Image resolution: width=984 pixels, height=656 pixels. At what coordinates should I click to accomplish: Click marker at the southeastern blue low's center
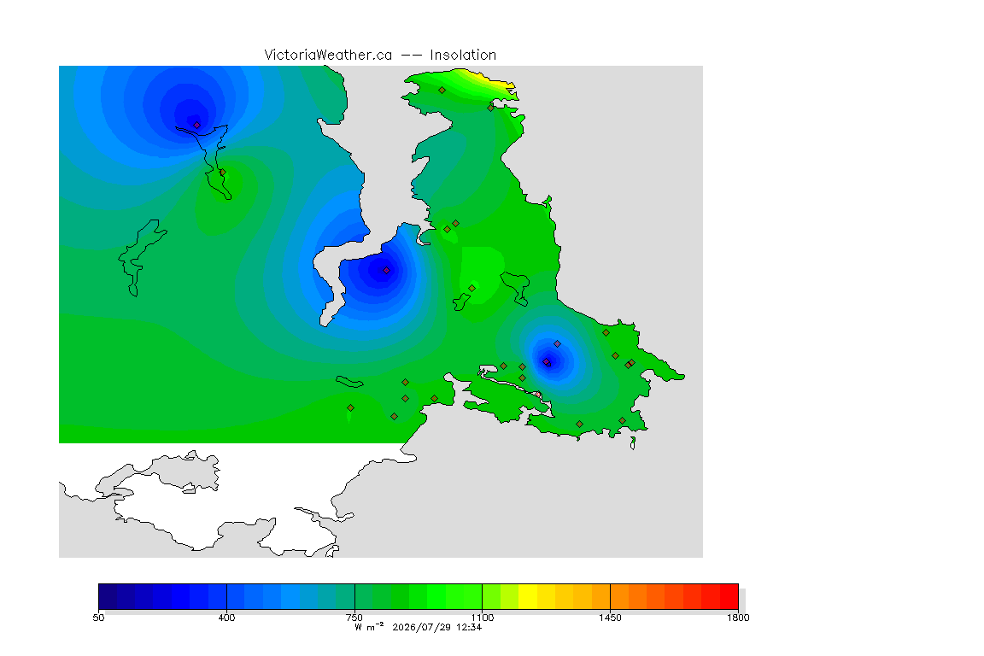pos(547,362)
